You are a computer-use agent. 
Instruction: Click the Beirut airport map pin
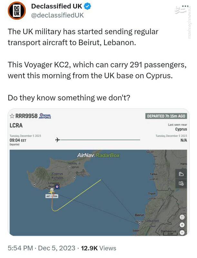139,222
